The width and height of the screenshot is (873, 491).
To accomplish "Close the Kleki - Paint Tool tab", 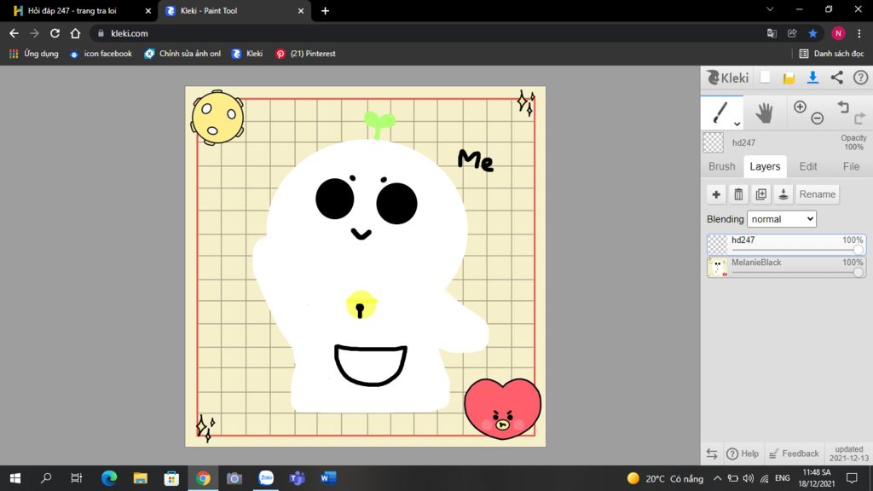I will pyautogui.click(x=301, y=10).
